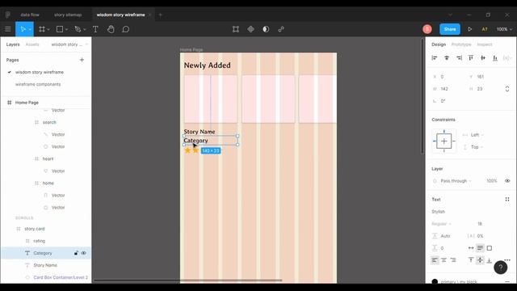Switch to the Assets tab
Screen dimensions: 517x291
[x=32, y=44]
